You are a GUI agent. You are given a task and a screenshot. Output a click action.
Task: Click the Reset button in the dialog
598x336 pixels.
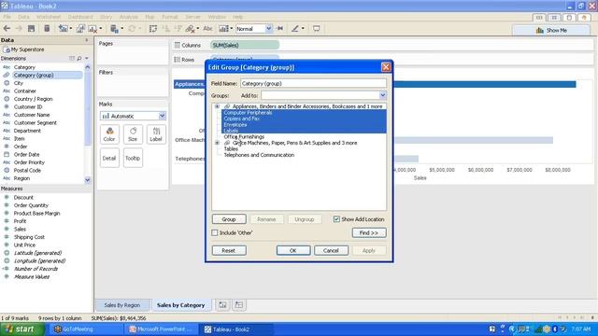point(229,251)
